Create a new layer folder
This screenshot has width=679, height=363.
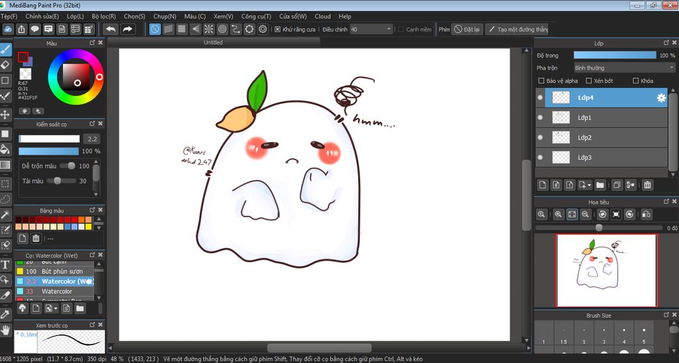tap(599, 185)
